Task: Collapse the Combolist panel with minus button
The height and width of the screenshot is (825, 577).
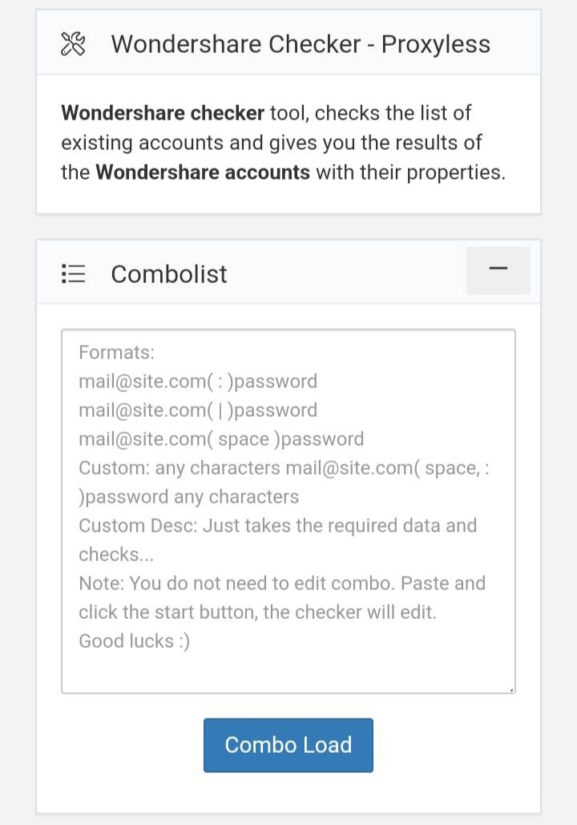Action: point(498,270)
